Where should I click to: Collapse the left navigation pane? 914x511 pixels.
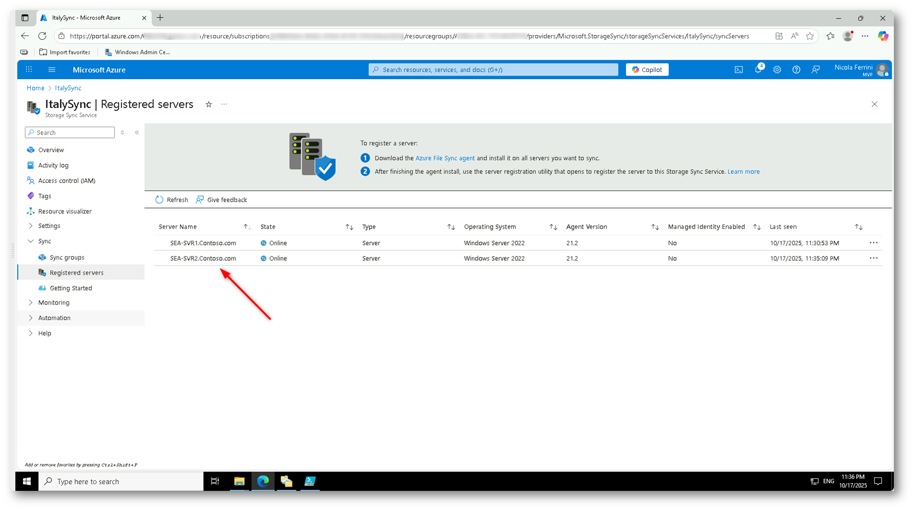[x=137, y=132]
